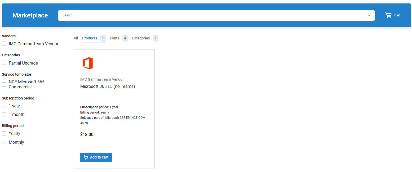
Task: Switch to the All tab
Action: (x=76, y=38)
